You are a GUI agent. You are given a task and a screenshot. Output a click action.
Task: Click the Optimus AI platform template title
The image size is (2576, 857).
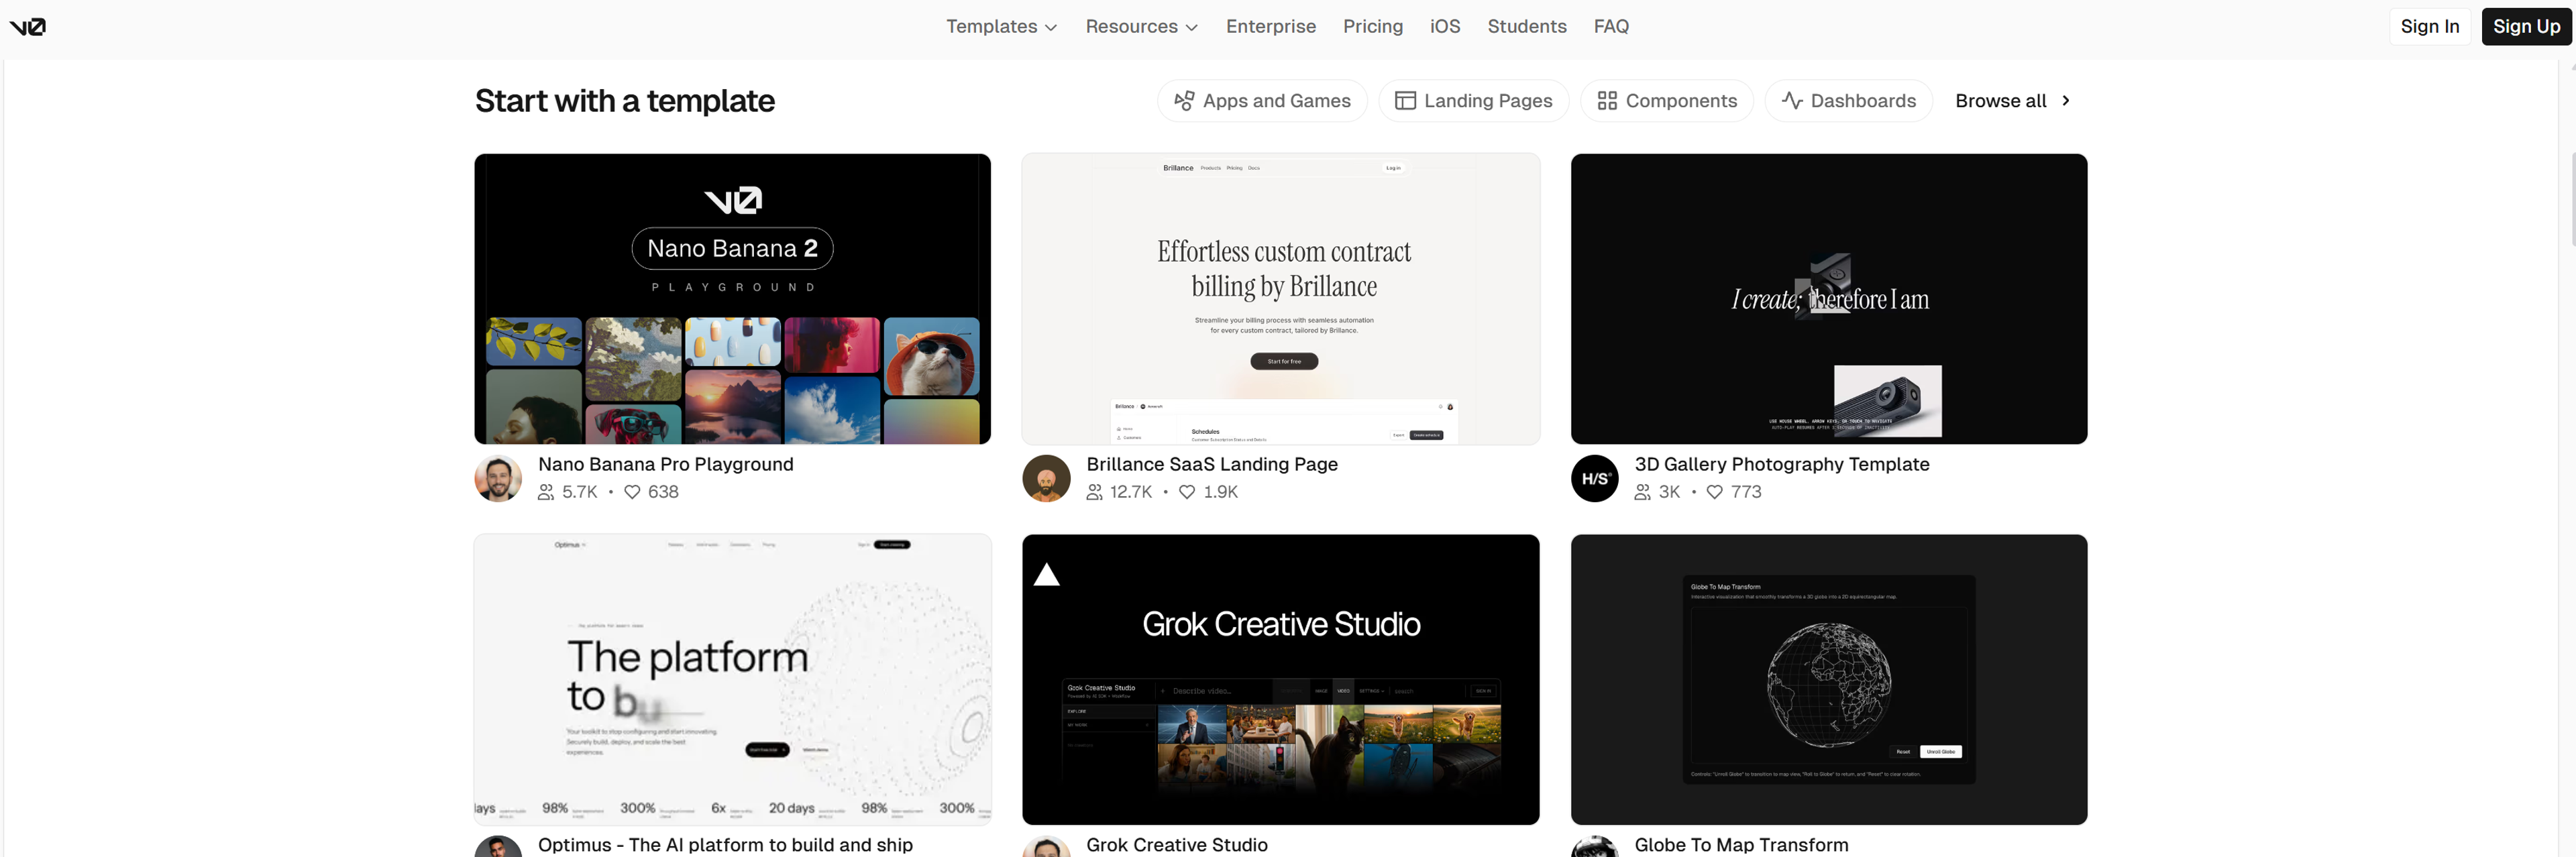(725, 845)
